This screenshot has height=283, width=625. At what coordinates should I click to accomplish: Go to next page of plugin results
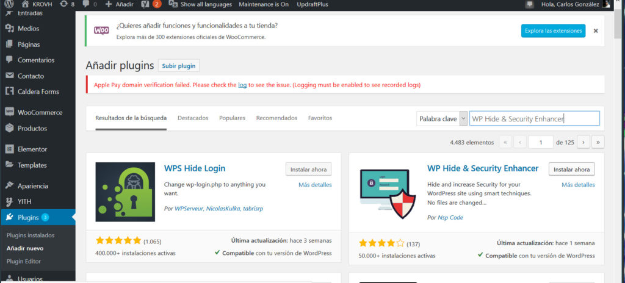point(583,142)
